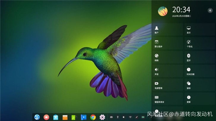Image resolution: width=216 pixels, height=121 pixels.
Task: Open the 账户 (Accounts) settings tile
Action: (168, 30)
